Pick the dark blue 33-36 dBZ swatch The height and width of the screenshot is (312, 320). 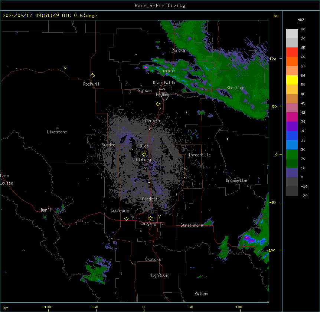click(292, 135)
